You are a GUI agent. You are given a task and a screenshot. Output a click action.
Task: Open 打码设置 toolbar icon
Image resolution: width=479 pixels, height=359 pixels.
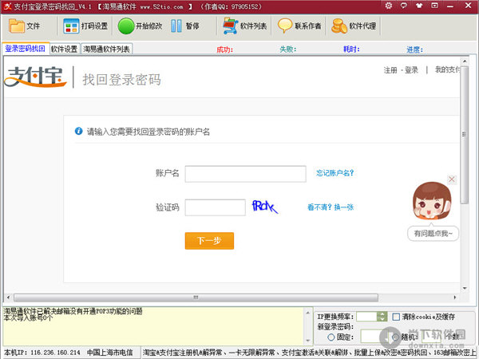pos(71,26)
